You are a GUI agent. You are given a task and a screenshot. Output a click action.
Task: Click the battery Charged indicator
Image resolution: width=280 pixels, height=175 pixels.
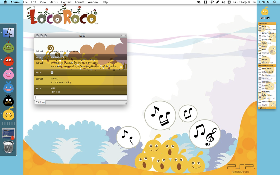[x=242, y=2]
